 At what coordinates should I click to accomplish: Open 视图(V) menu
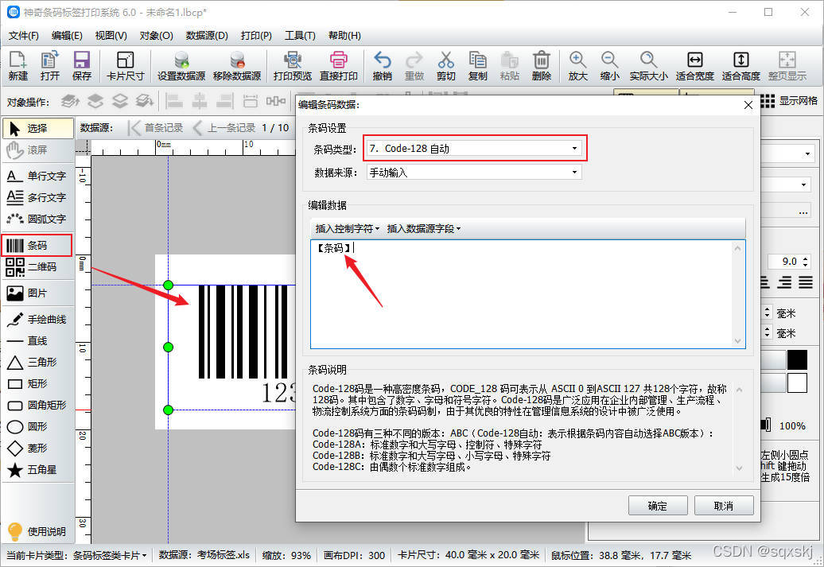coord(111,35)
